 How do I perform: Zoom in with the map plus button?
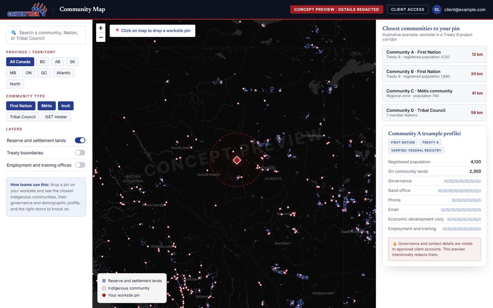point(101,28)
